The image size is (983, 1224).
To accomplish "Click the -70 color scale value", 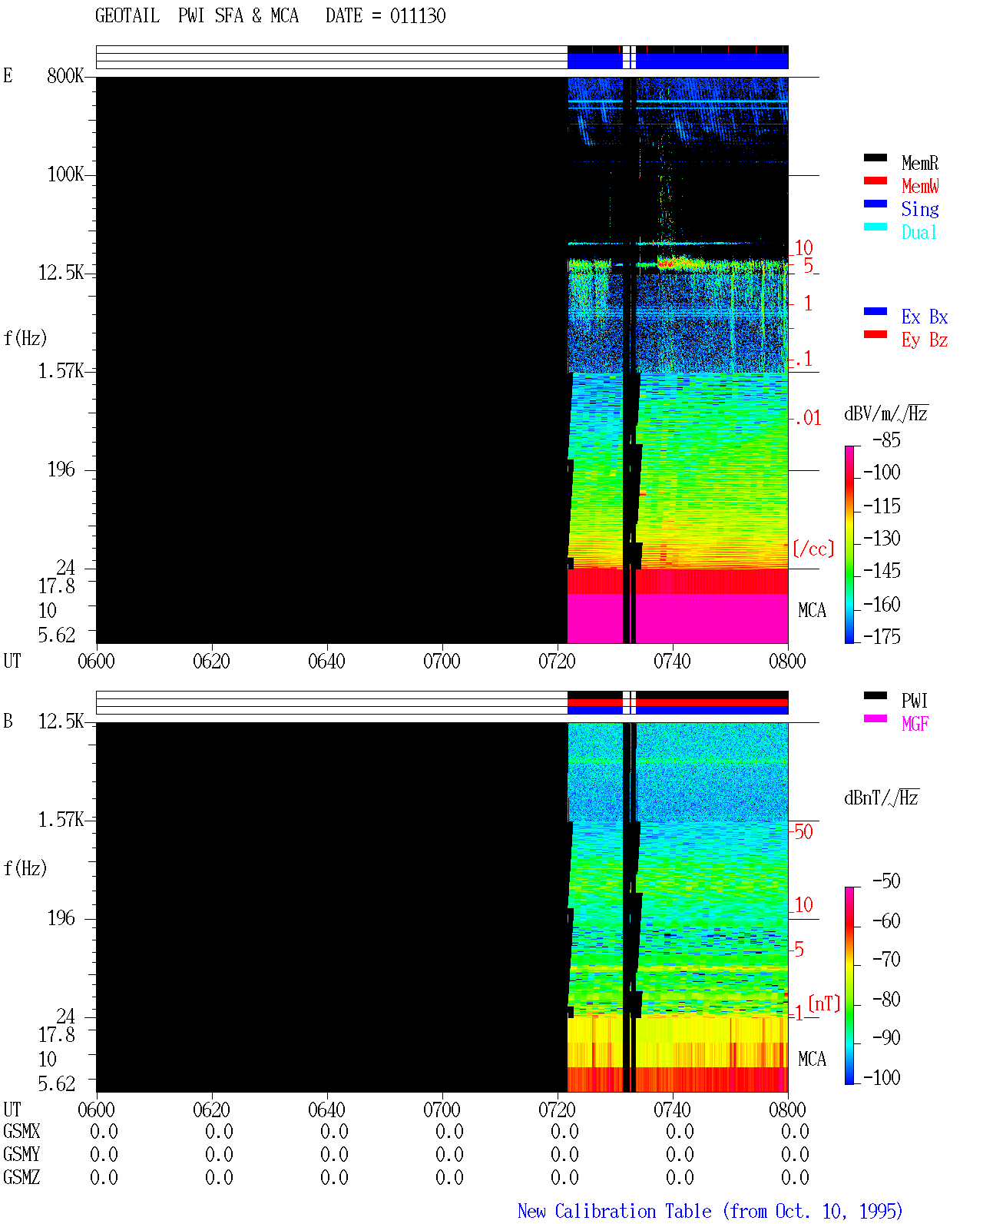I will coord(886,959).
